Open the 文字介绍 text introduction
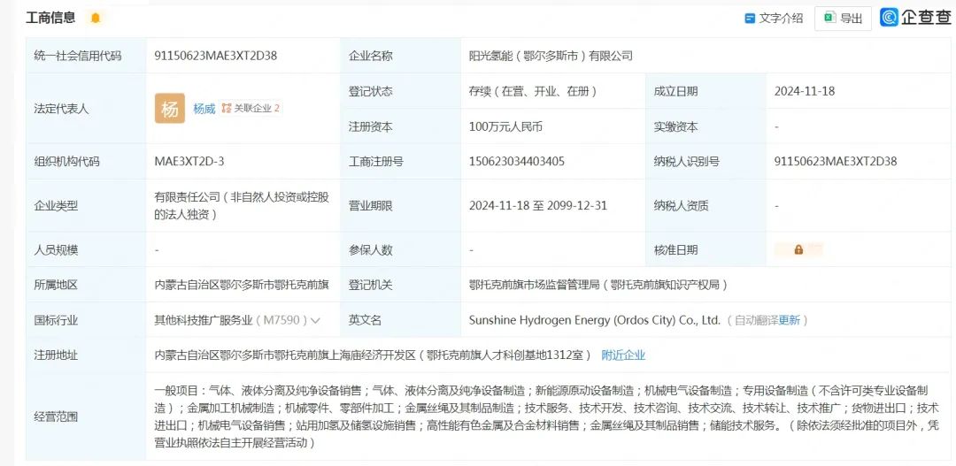This screenshot has width=956, height=466. pyautogui.click(x=775, y=19)
